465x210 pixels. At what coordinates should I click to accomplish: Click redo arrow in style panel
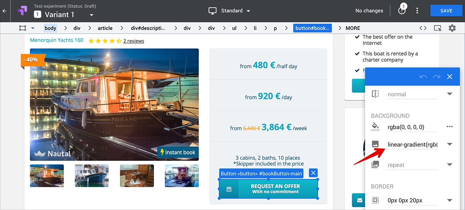coord(436,77)
